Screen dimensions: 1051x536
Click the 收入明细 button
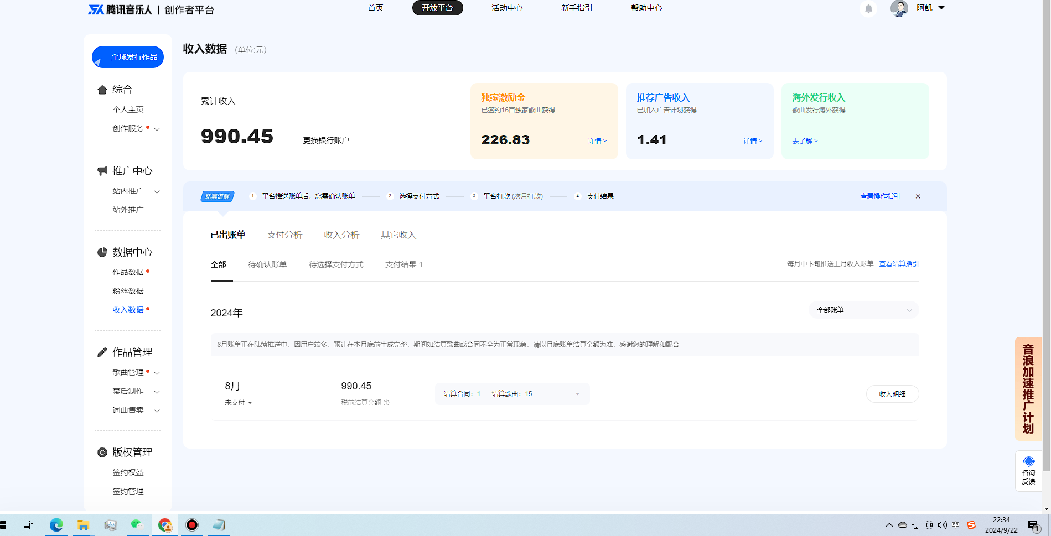(892, 393)
